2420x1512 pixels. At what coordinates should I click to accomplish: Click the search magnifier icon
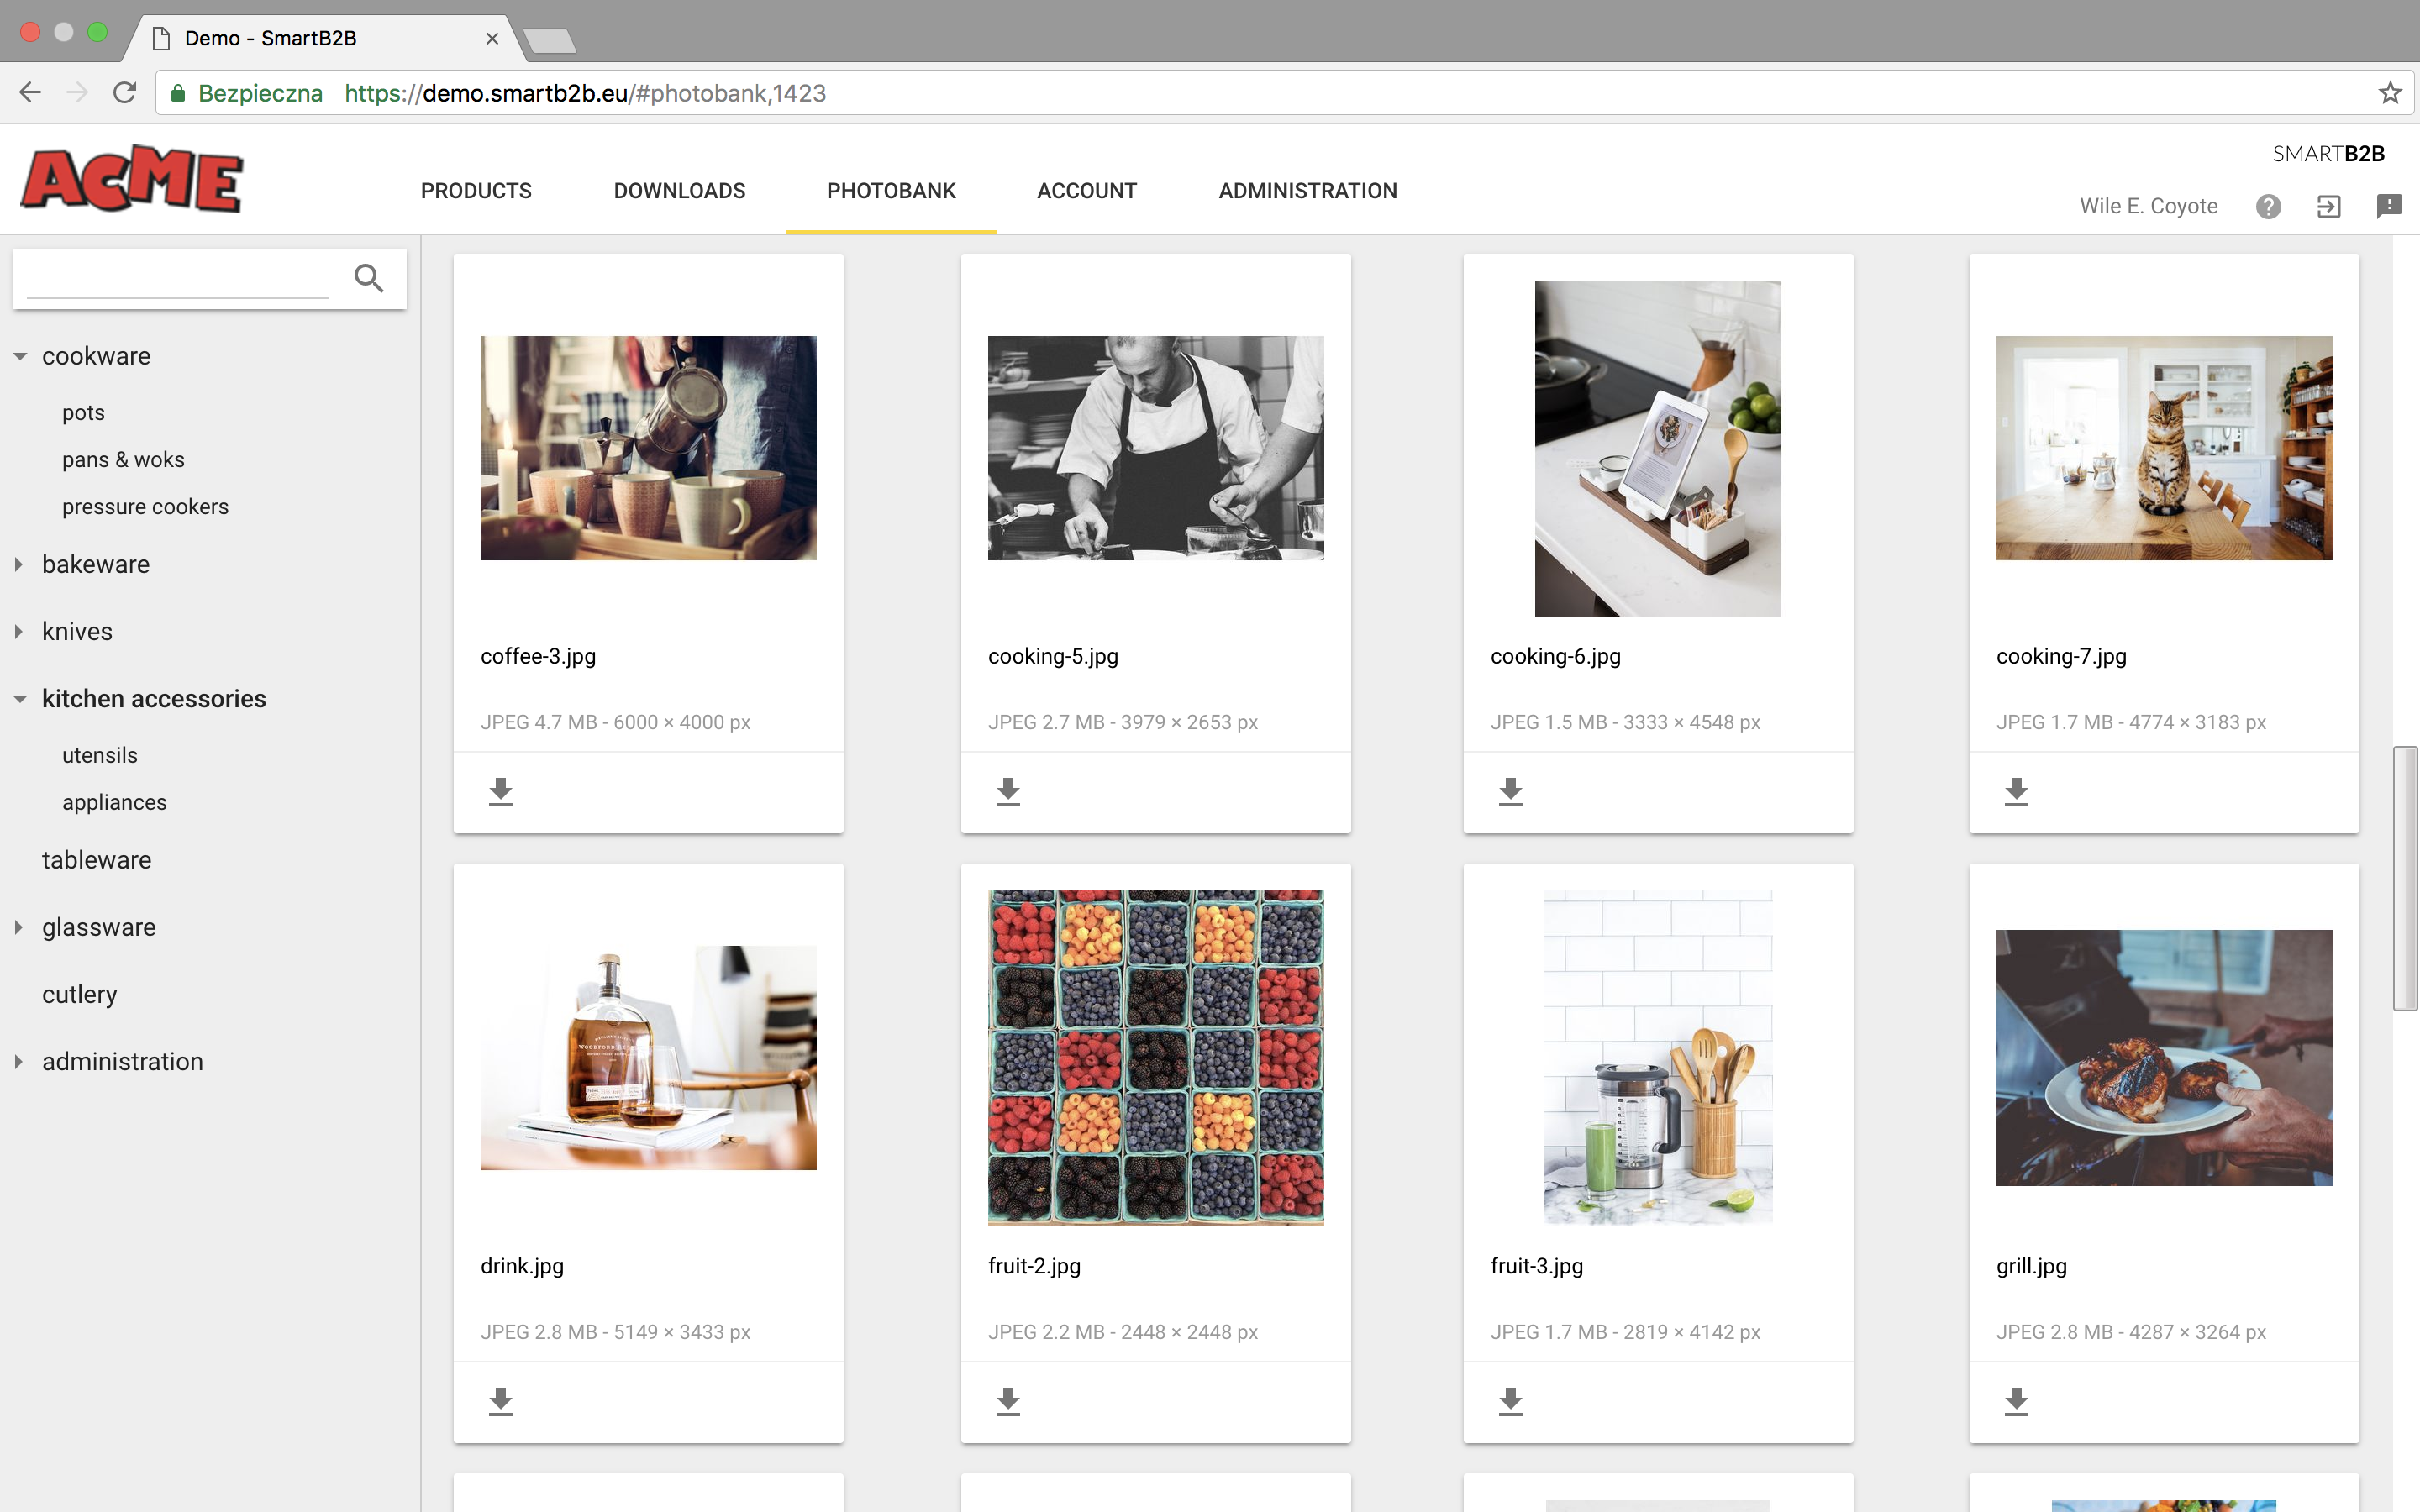click(368, 278)
